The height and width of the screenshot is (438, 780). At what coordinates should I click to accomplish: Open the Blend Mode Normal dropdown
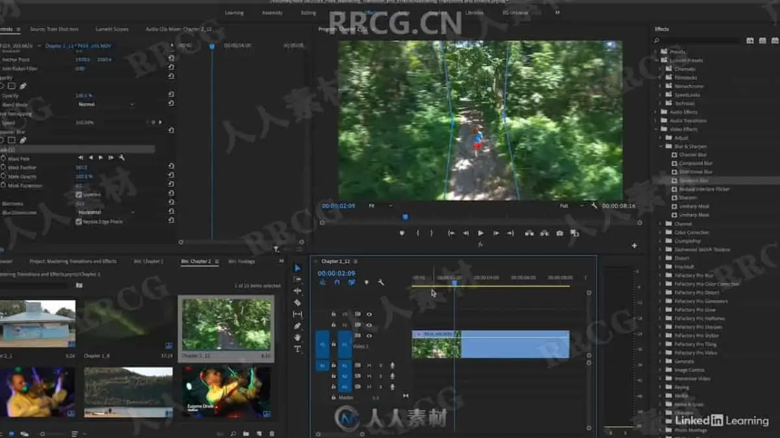coord(105,104)
